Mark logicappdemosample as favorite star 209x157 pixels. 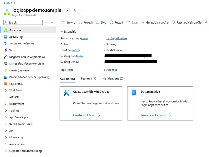[75, 10]
